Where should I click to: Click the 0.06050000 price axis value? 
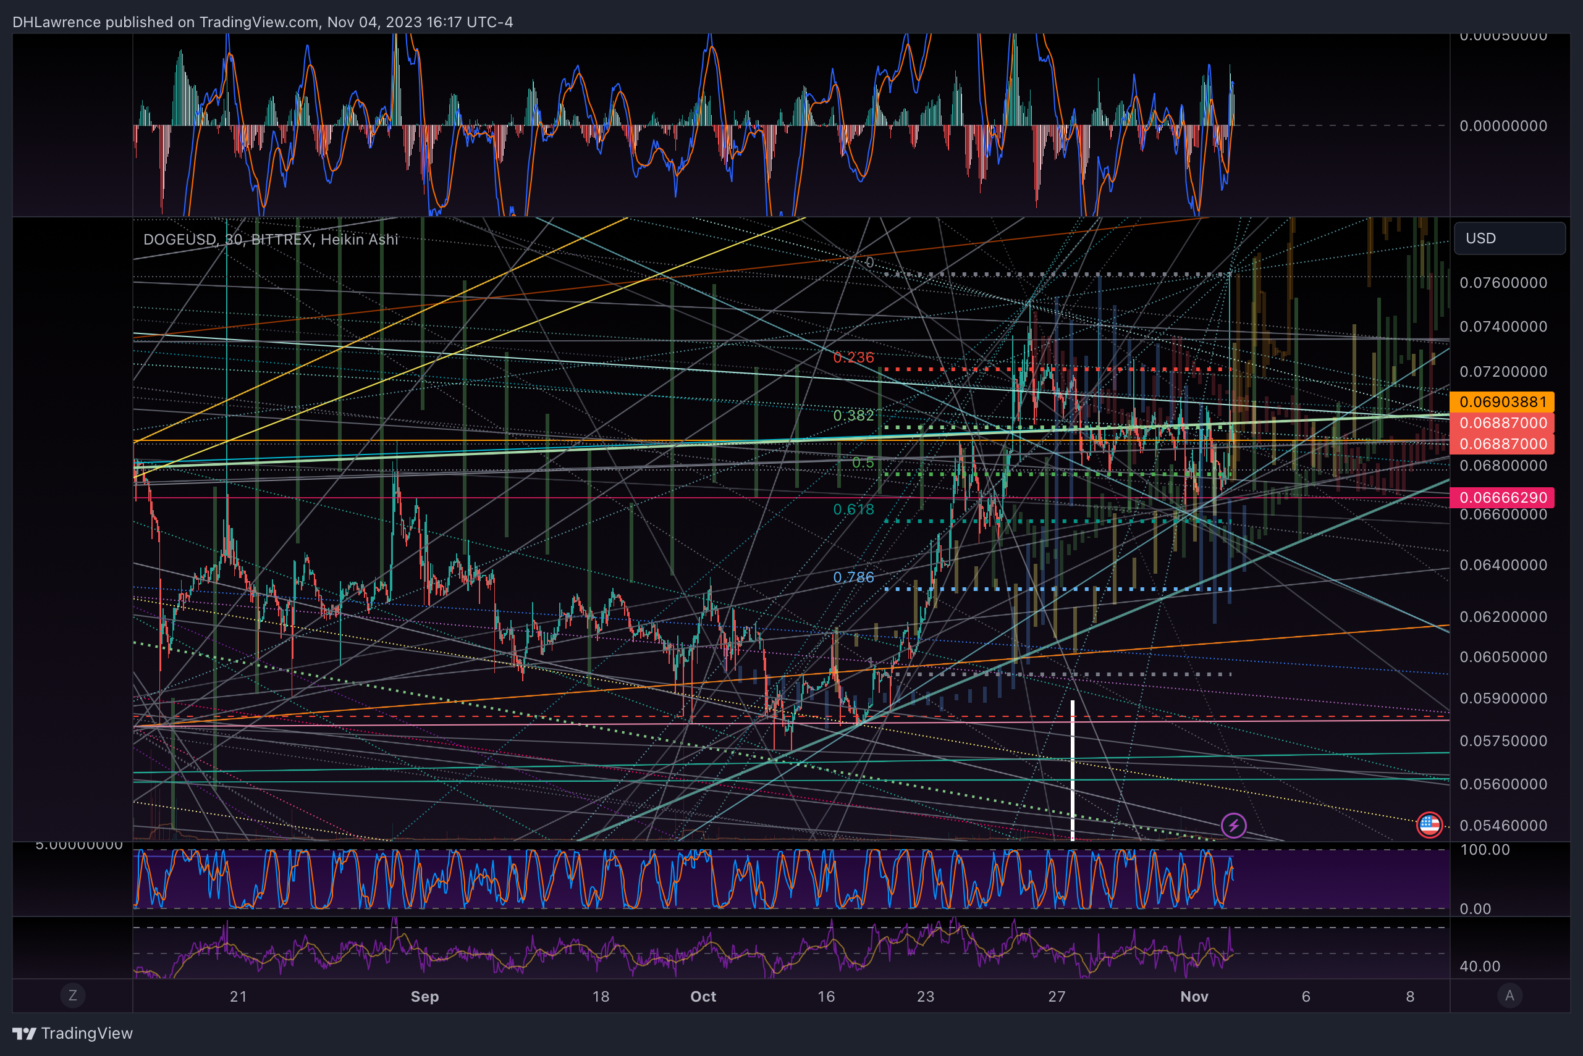[x=1503, y=656]
